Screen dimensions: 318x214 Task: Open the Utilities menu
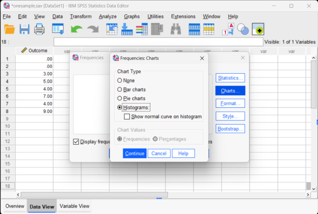(x=156, y=17)
